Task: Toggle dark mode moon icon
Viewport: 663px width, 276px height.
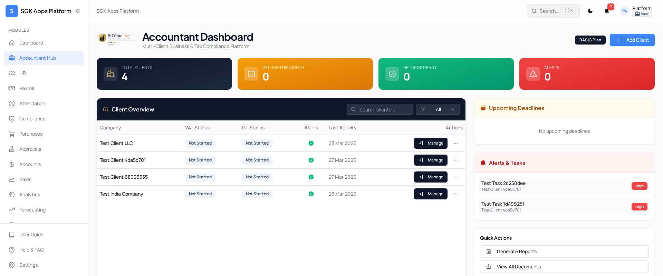Action: pos(590,11)
